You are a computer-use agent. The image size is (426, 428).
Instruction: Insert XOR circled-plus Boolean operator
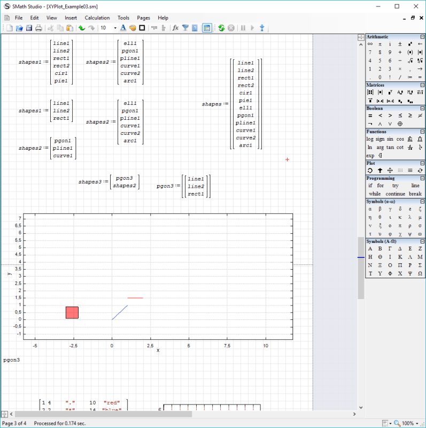tap(400, 124)
